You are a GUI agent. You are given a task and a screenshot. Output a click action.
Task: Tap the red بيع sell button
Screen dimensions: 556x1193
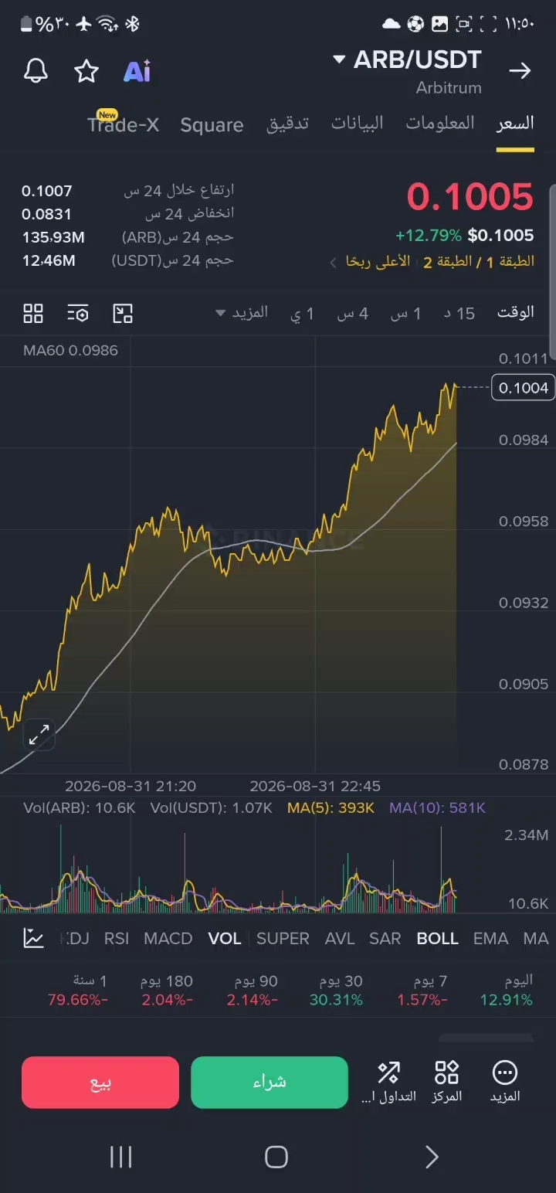(100, 1083)
